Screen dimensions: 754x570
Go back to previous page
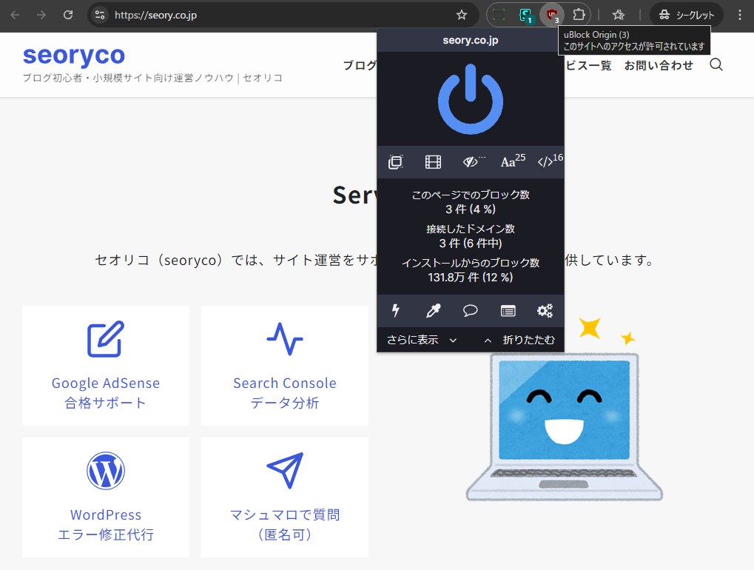(16, 15)
